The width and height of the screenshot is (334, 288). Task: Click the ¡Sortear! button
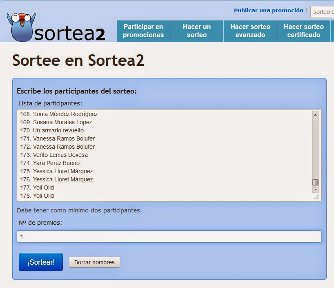(x=41, y=262)
